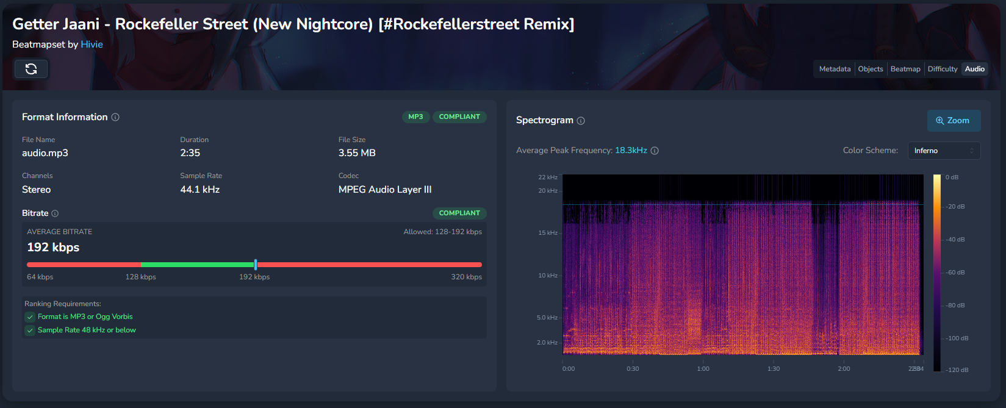
Task: Click the Allowed: 128-192 kbps text
Action: tap(442, 232)
